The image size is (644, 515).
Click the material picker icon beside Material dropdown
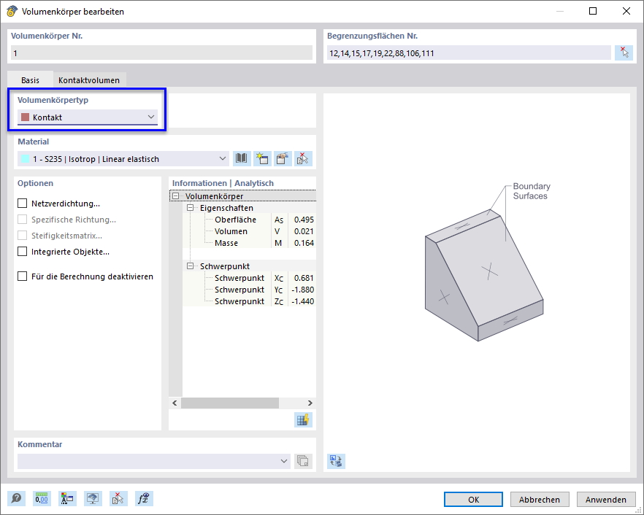click(x=303, y=159)
